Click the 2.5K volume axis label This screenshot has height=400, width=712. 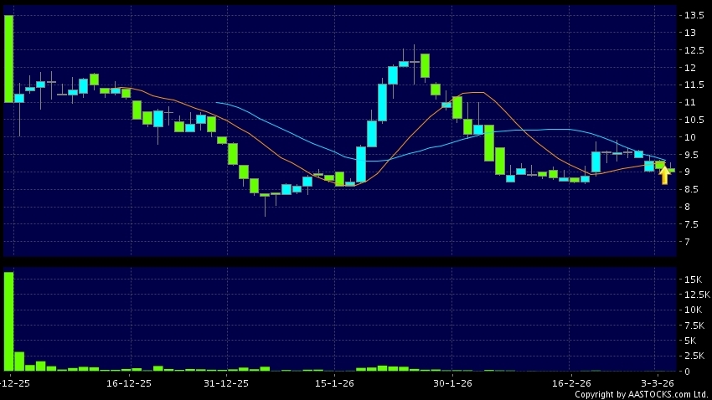pyautogui.click(x=695, y=356)
